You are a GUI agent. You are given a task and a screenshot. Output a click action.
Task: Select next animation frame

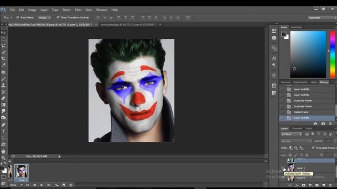49,185
